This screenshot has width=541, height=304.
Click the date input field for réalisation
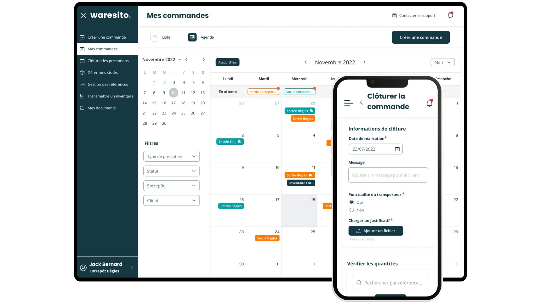[375, 149]
